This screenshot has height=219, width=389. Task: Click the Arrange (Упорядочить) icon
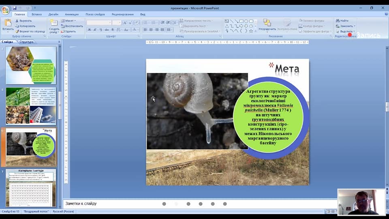[267, 22]
